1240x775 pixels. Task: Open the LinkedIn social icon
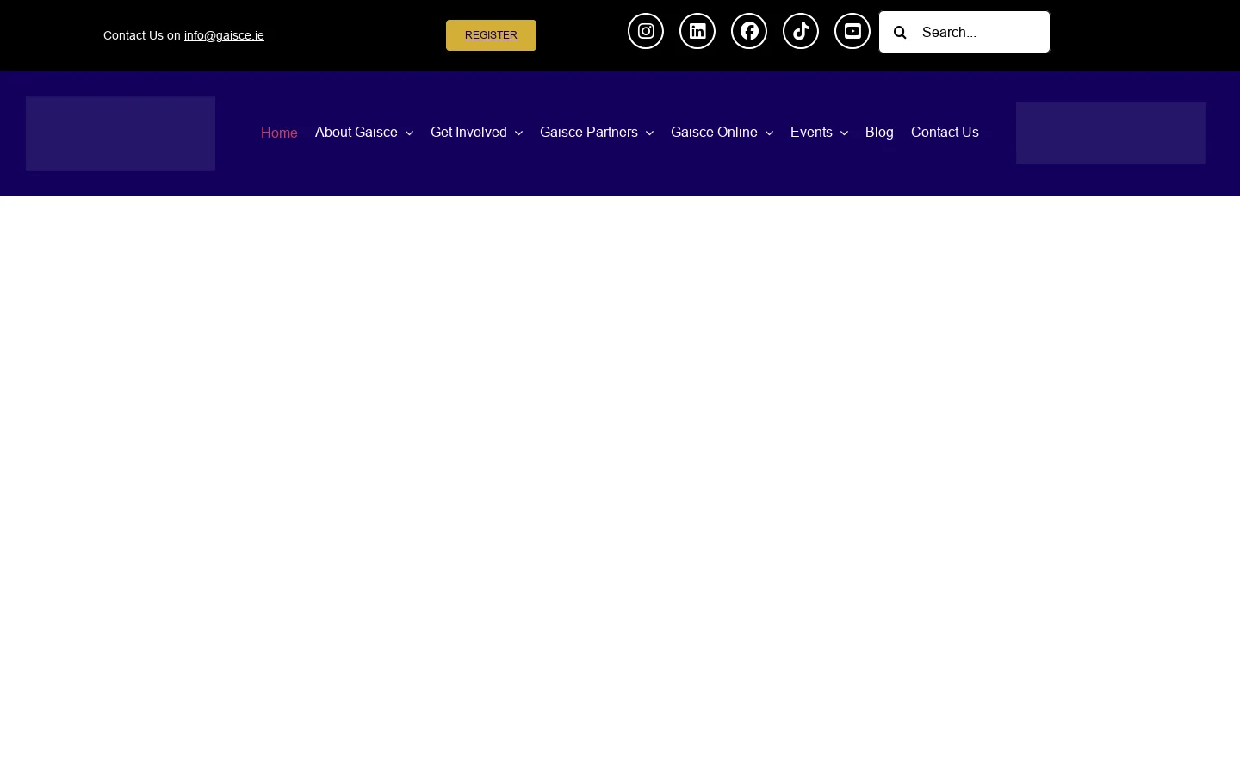tap(697, 32)
